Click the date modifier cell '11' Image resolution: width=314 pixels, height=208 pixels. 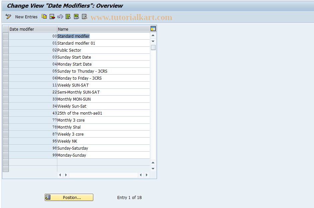pyautogui.click(x=33, y=85)
